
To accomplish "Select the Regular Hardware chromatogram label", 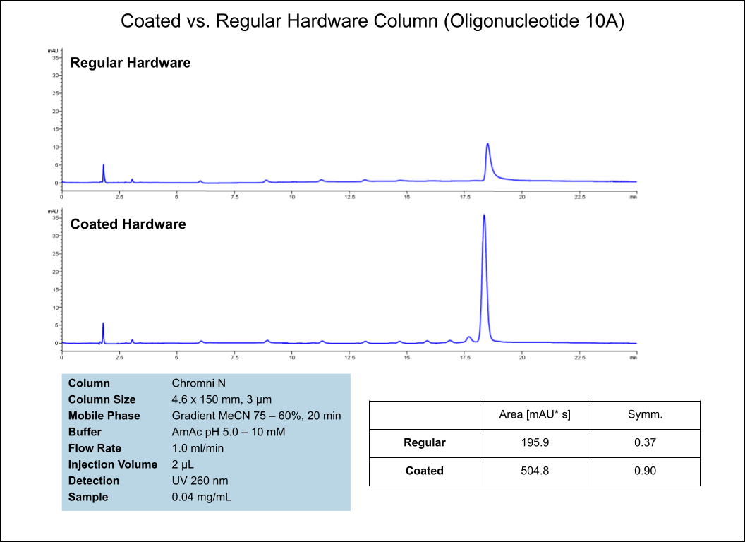I will tap(131, 63).
